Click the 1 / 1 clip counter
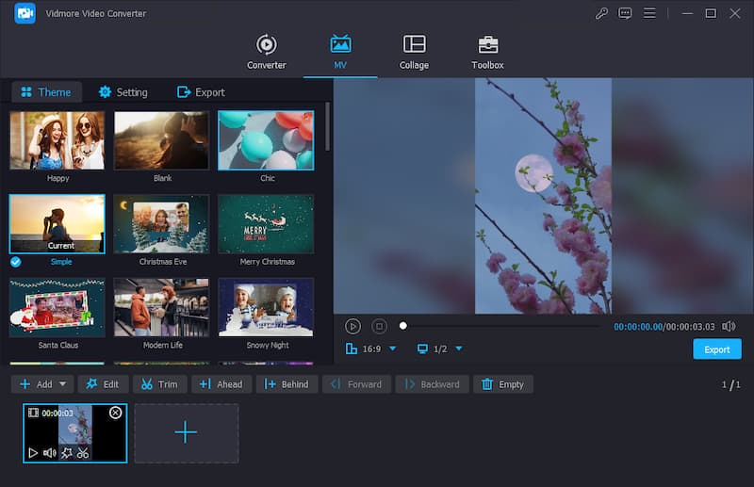The image size is (754, 487). click(731, 384)
